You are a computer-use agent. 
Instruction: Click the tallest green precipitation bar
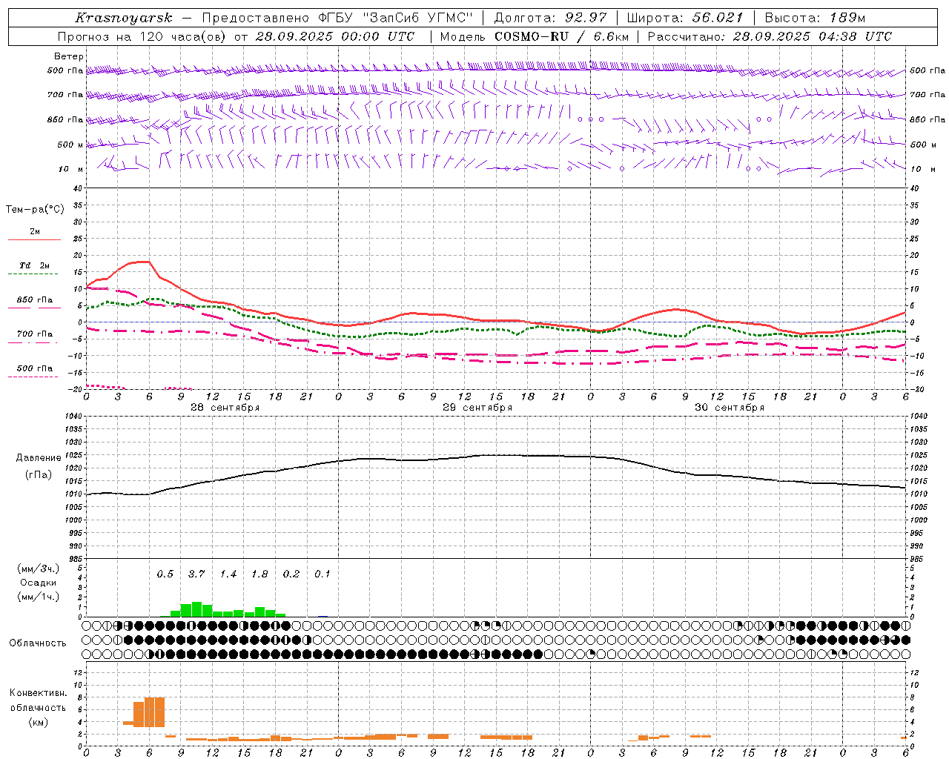196,609
